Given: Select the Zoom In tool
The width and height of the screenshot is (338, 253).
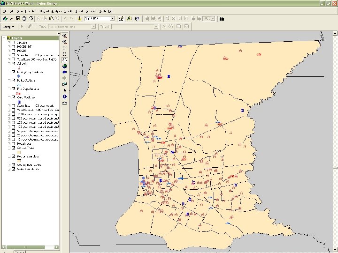Looking at the screenshot, I should point(64,36).
